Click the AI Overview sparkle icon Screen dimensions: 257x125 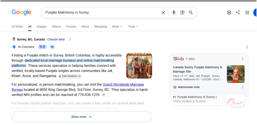[x=14, y=47]
